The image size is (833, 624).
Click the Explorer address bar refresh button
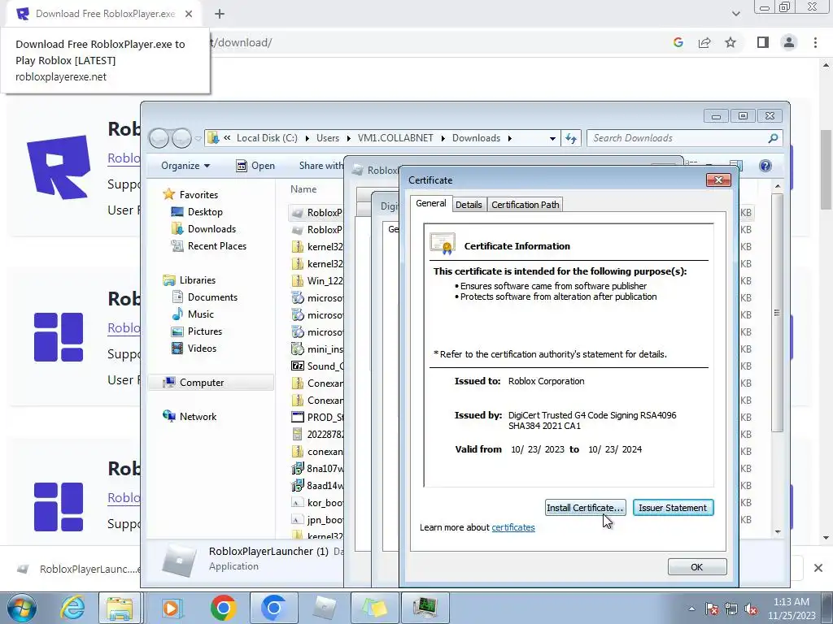coord(571,138)
